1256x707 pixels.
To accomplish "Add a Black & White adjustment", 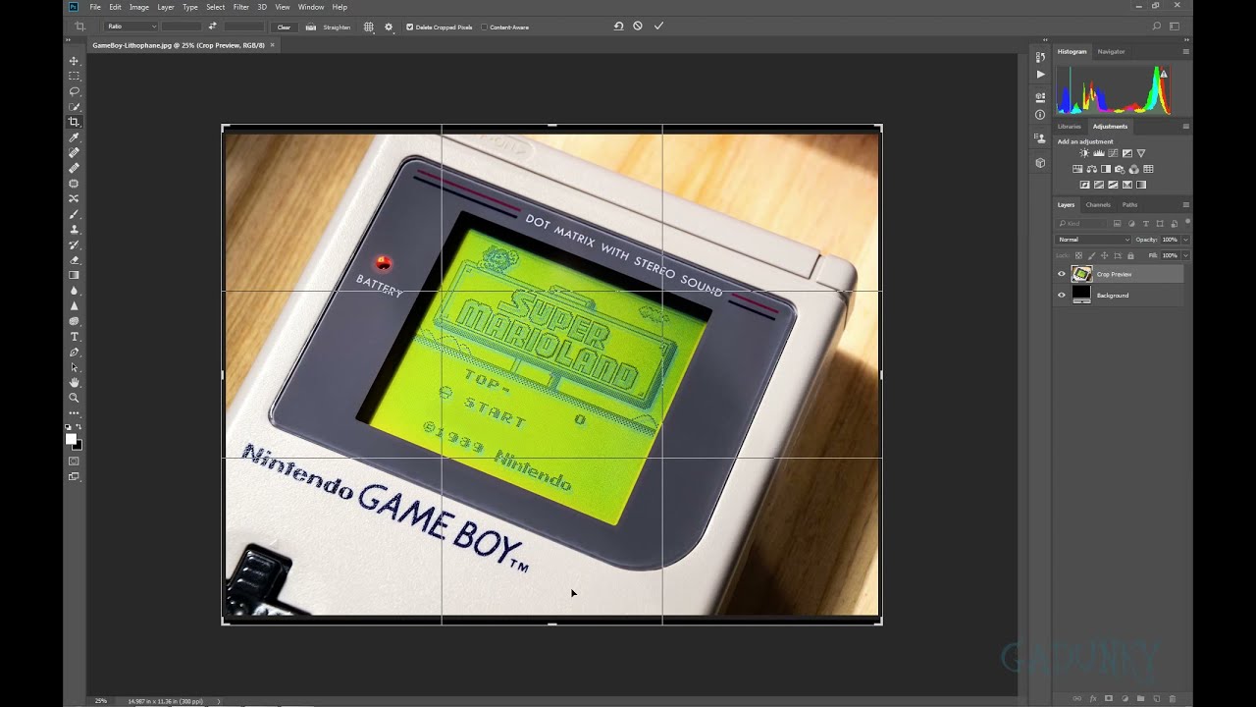I will click(1106, 169).
